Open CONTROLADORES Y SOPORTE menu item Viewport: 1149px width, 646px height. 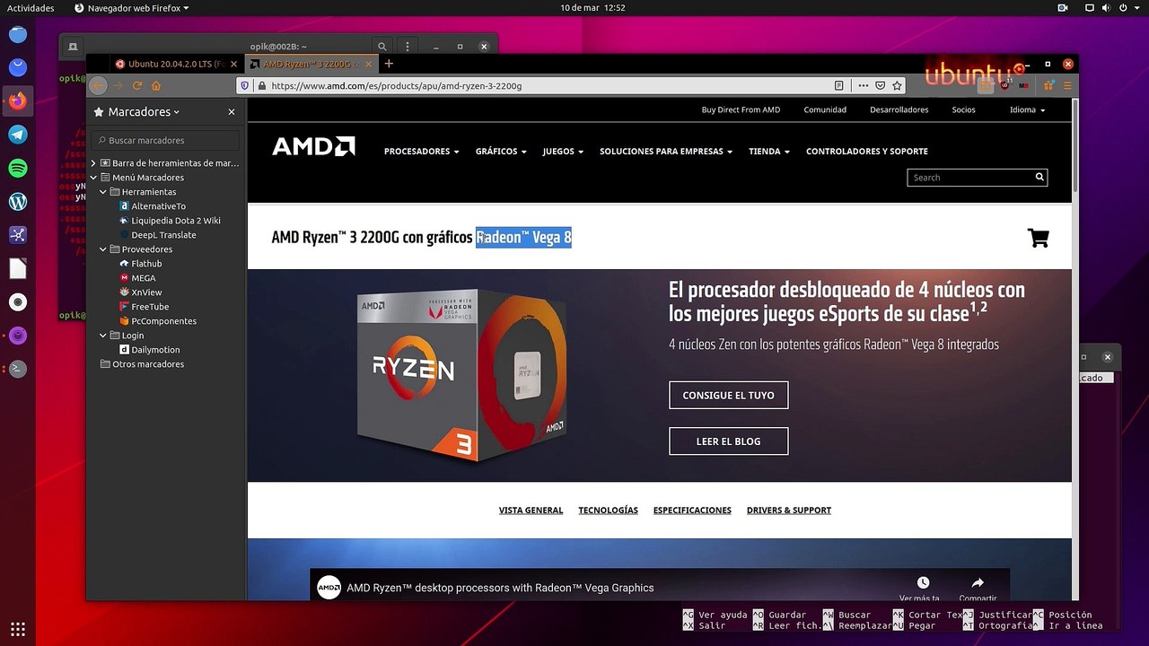(x=867, y=152)
